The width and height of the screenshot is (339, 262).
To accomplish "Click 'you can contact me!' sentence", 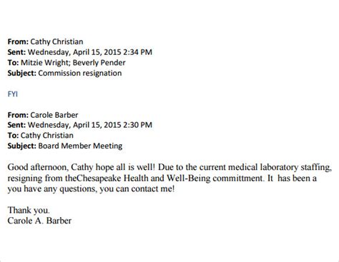I will pyautogui.click(x=137, y=189).
